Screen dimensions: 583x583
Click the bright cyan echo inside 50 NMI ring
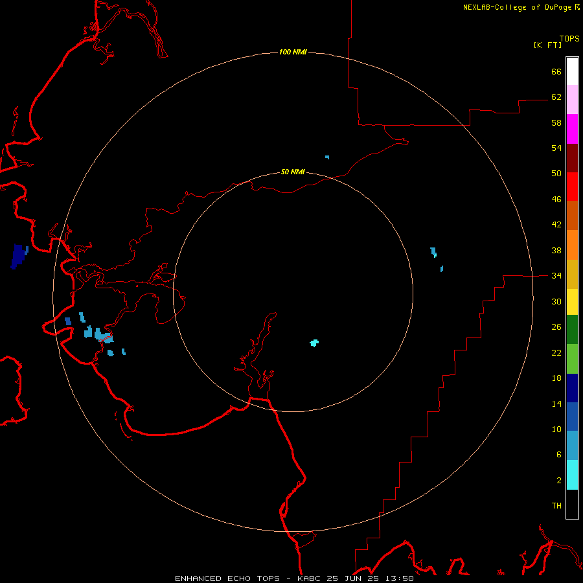[x=314, y=343]
